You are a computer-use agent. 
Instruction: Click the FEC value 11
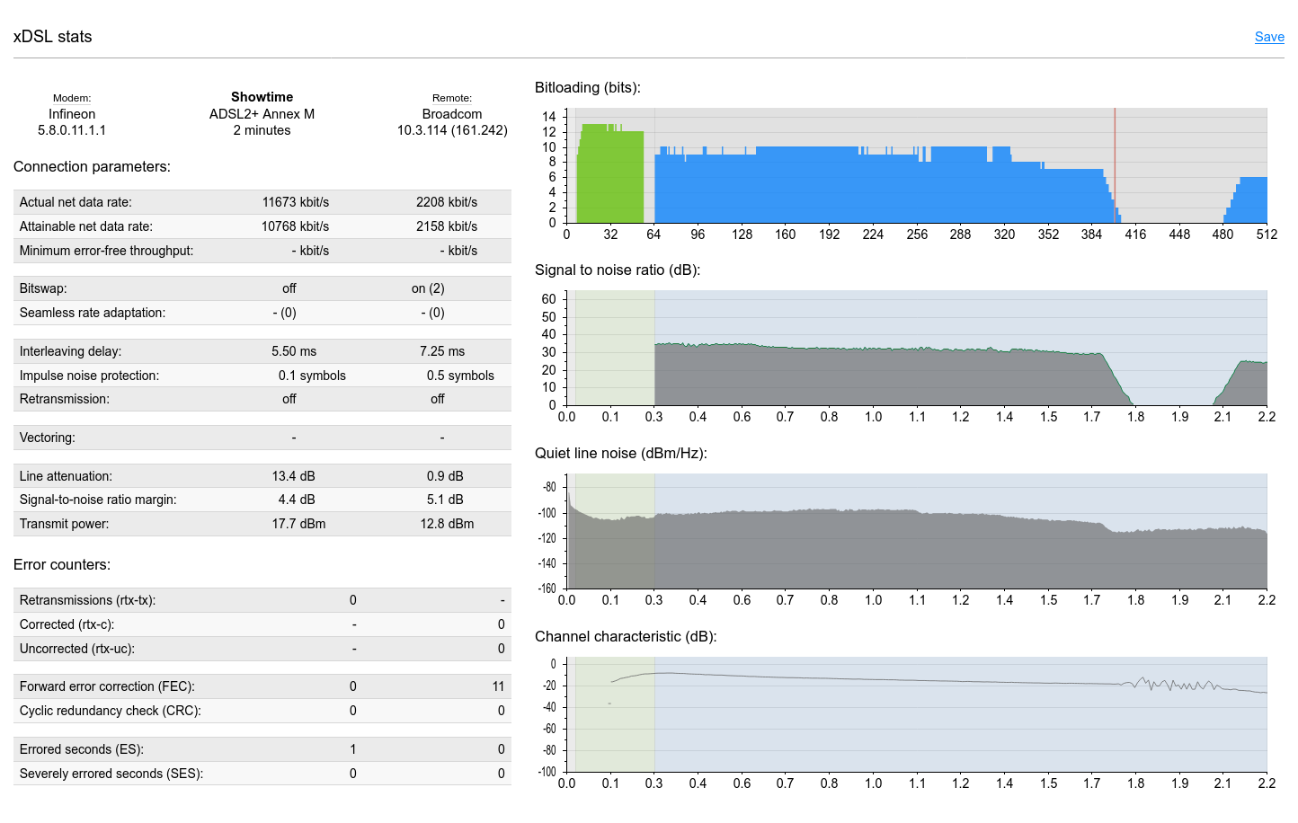498,686
